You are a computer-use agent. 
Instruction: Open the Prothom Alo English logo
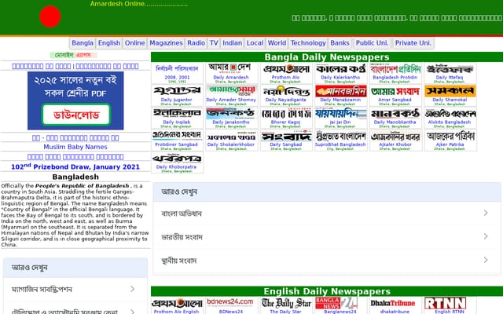[177, 303]
